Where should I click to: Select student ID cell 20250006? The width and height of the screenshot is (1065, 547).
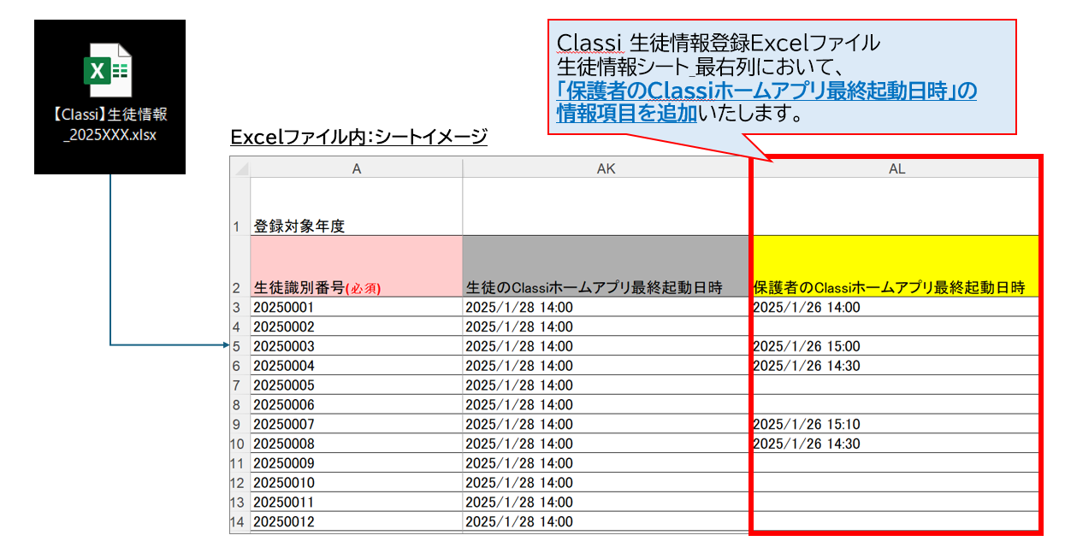pyautogui.click(x=356, y=404)
